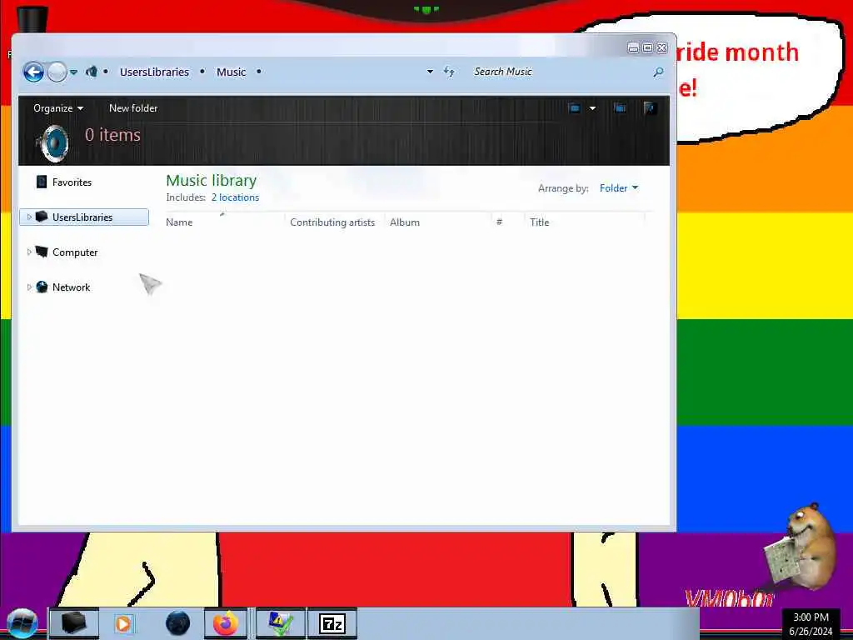The width and height of the screenshot is (853, 640).
Task: Click the greyed Forward navigation button
Action: coord(57,72)
